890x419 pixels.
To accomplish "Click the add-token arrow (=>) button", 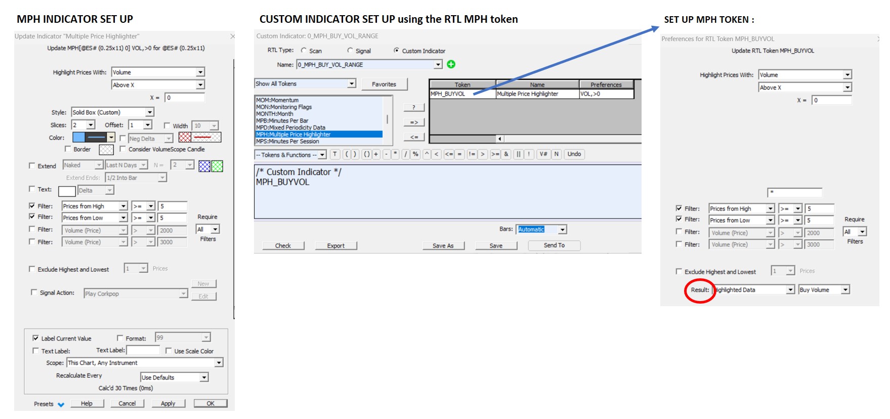I will [413, 122].
